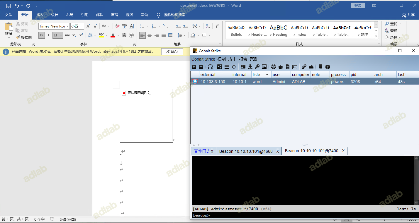Expand the change case Aa dropdown

[x=109, y=26]
